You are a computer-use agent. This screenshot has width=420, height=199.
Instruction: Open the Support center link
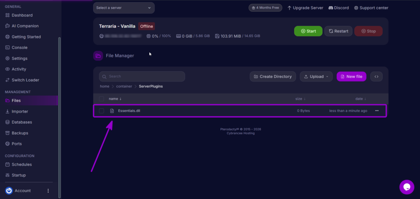(371, 8)
